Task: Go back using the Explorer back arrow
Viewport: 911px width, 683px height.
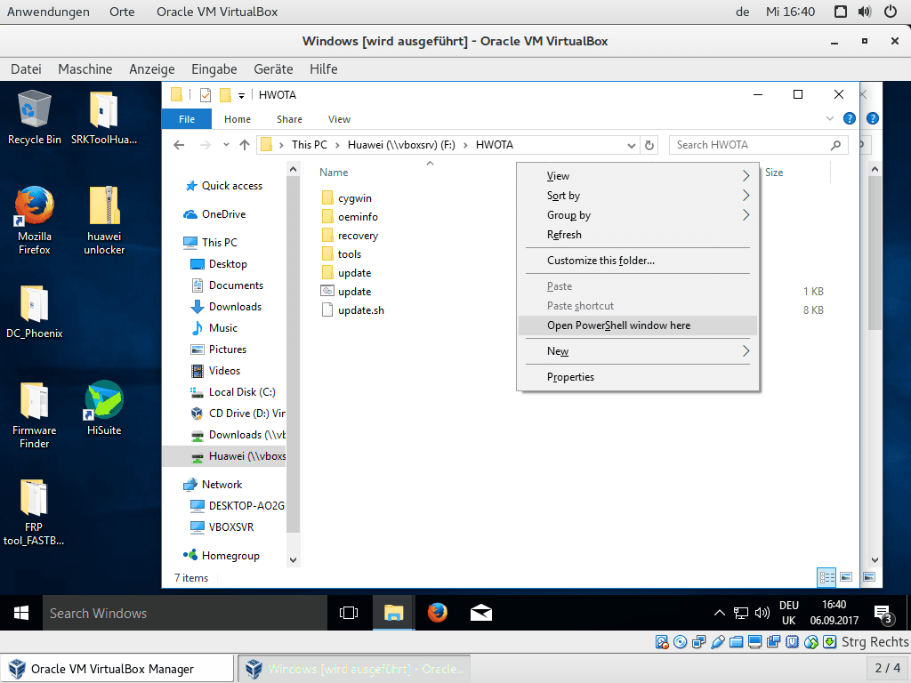Action: (179, 145)
